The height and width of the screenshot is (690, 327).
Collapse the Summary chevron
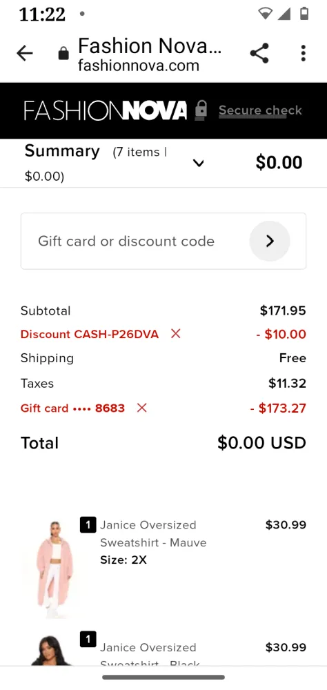(199, 164)
